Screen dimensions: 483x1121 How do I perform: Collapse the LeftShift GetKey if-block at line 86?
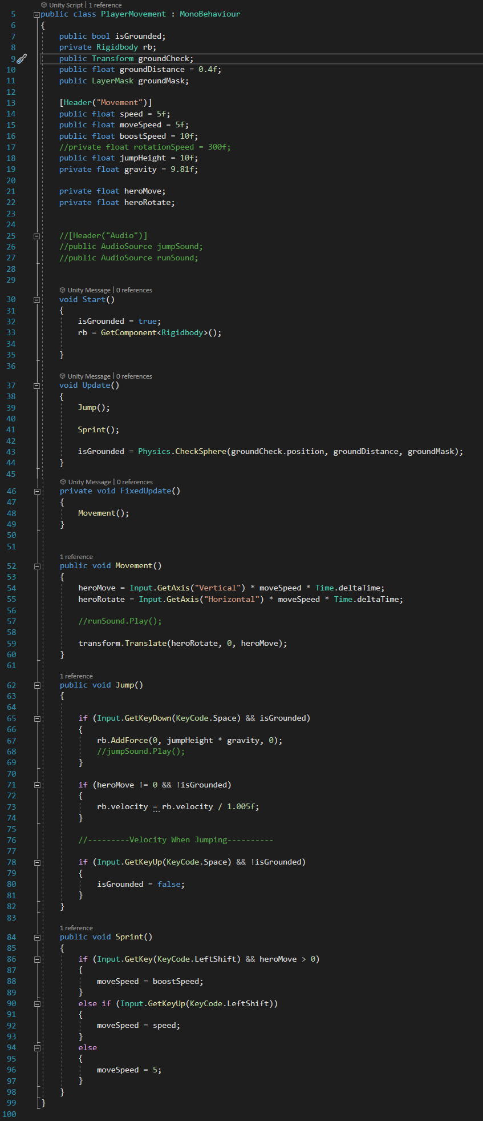36,959
